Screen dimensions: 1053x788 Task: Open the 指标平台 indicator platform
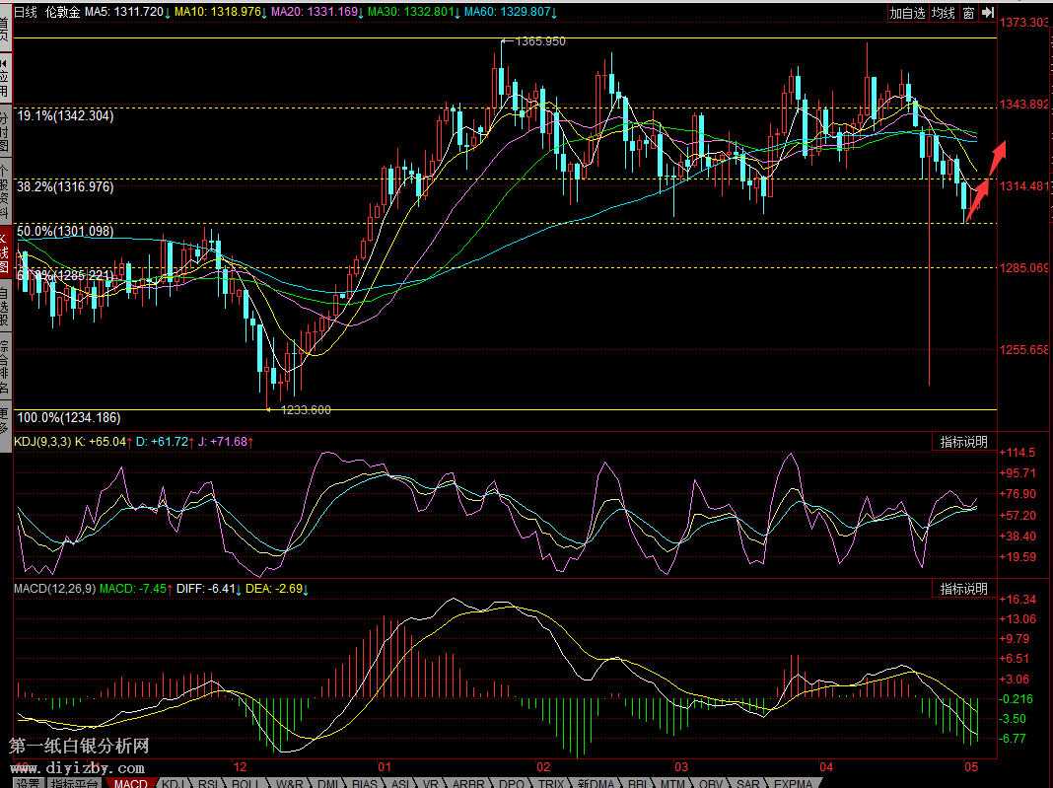pyautogui.click(x=75, y=783)
